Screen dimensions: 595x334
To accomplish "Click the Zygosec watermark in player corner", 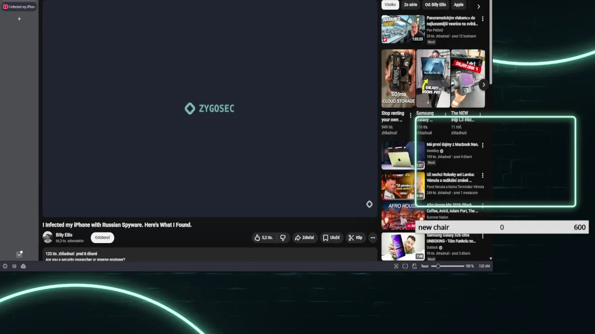I will click(369, 204).
